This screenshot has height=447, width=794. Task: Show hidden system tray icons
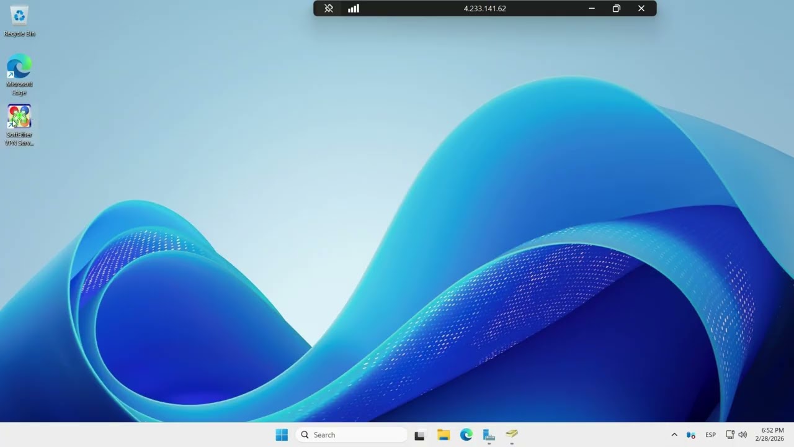tap(674, 435)
